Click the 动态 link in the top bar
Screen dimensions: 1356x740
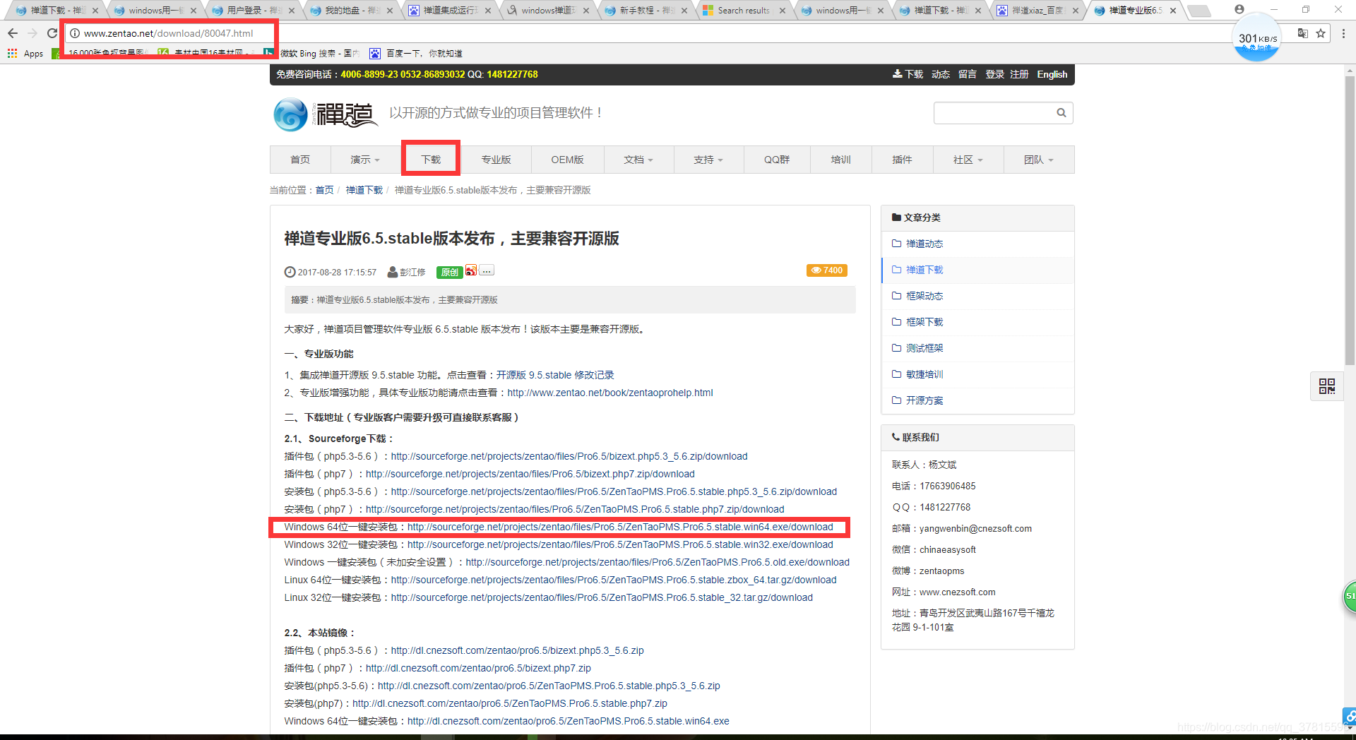941,74
